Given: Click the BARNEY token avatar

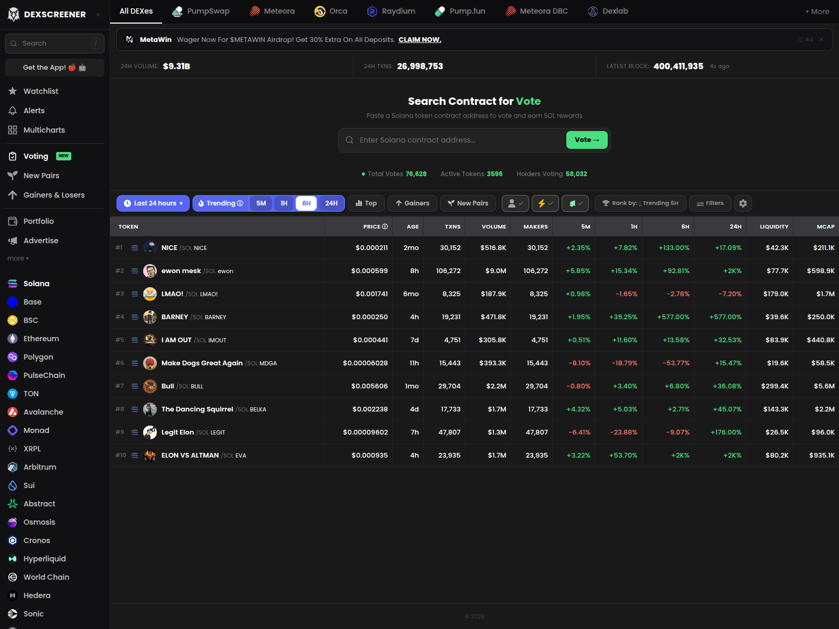Looking at the screenshot, I should 150,317.
